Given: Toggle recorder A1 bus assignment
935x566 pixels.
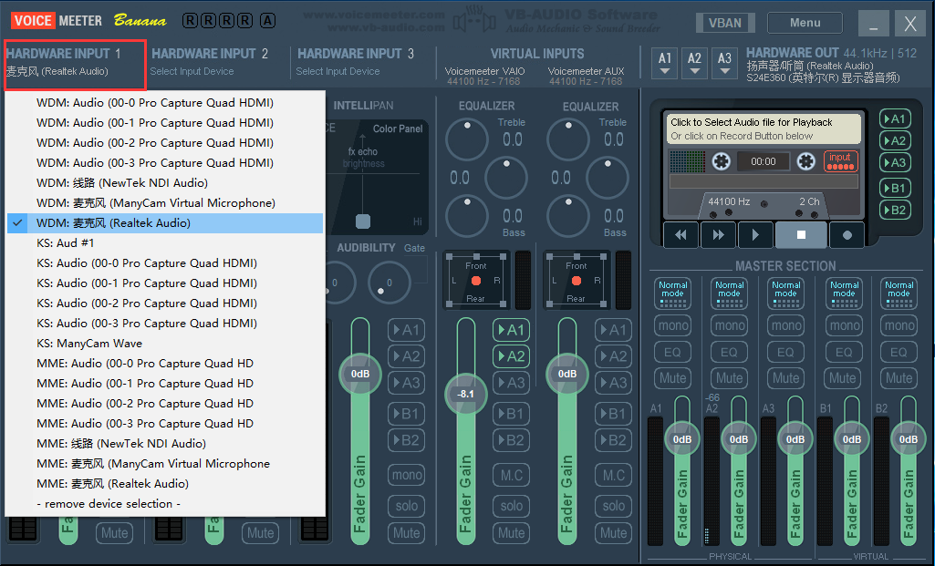Looking at the screenshot, I should click(x=895, y=119).
